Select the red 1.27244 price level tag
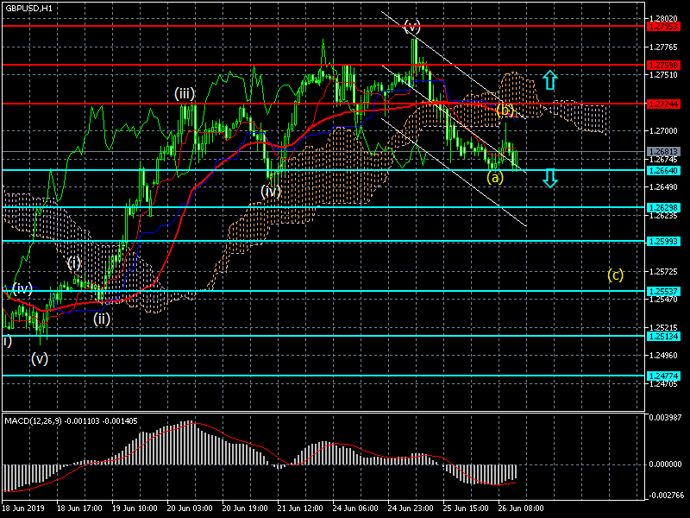 663,104
